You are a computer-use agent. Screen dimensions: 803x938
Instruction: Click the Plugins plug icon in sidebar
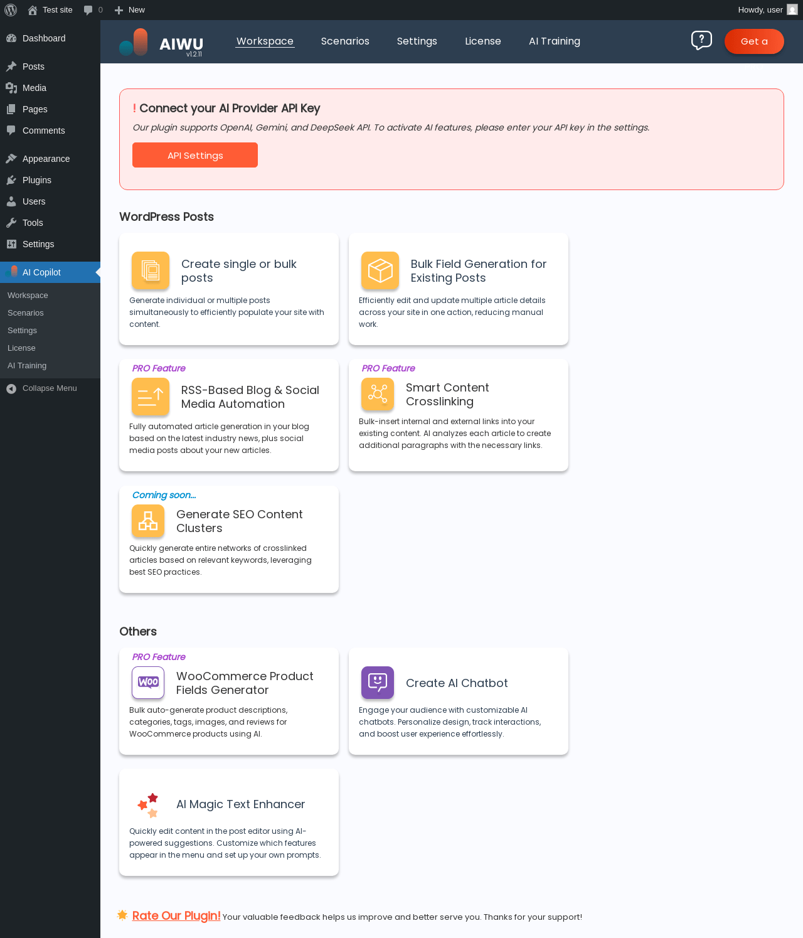(11, 180)
